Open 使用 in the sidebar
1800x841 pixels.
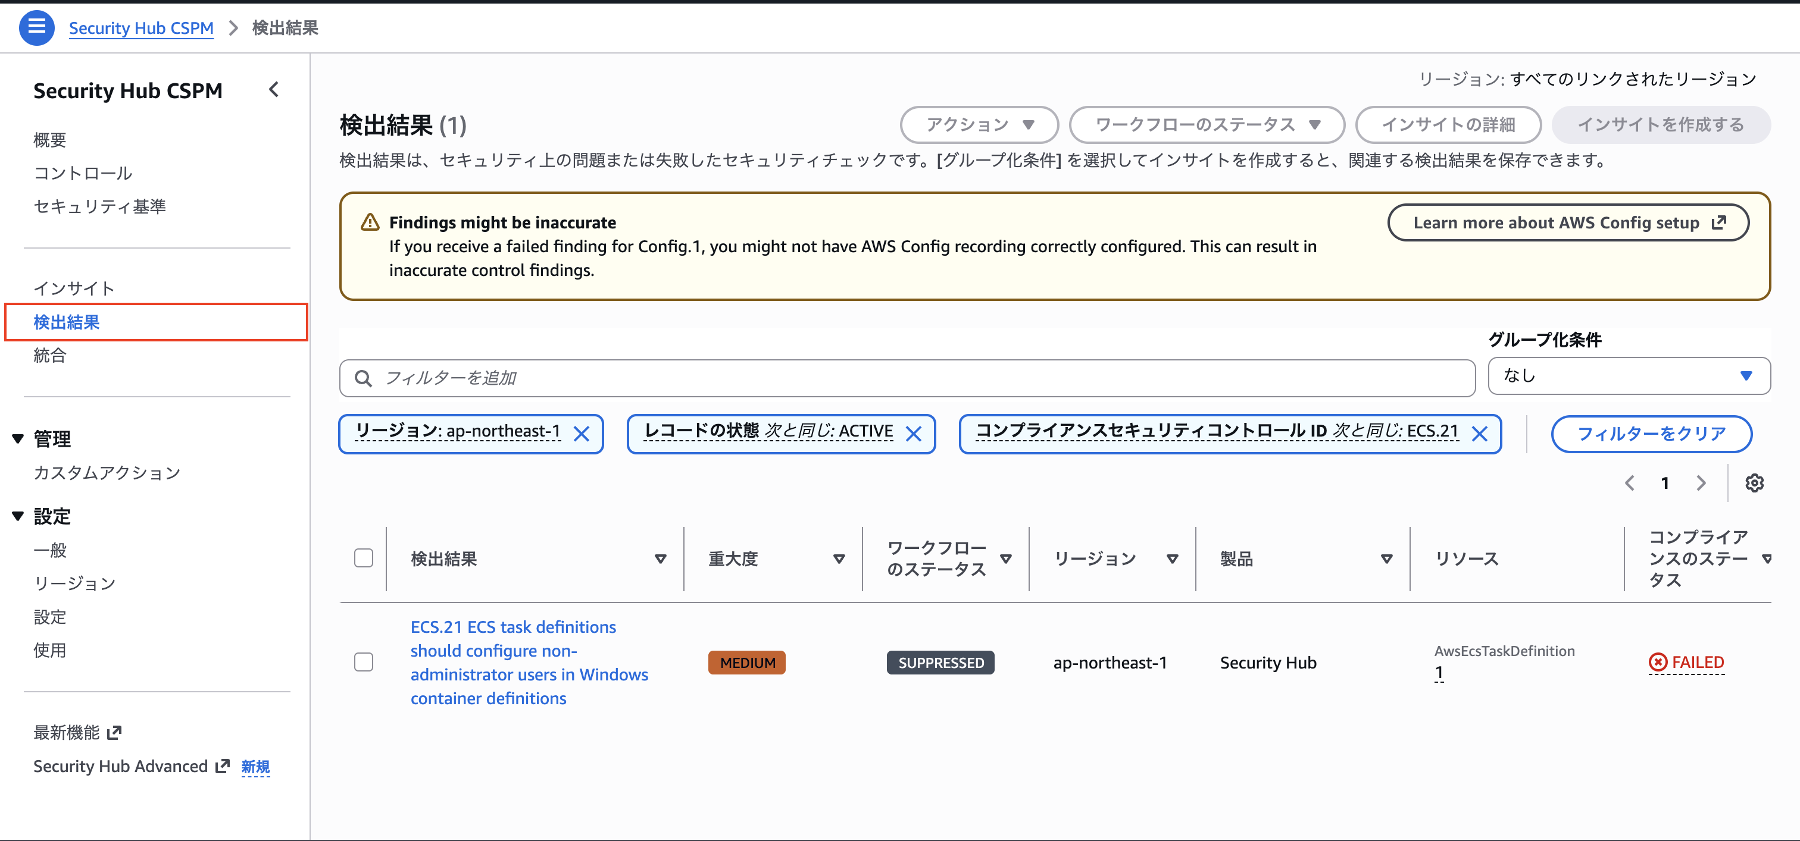(49, 649)
